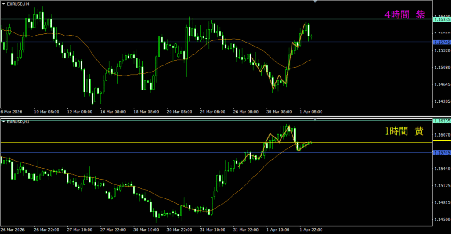Click the dropdown triangle beside EURUSD,H1
Viewport: 451px width, 234px height.
pyautogui.click(x=4, y=121)
